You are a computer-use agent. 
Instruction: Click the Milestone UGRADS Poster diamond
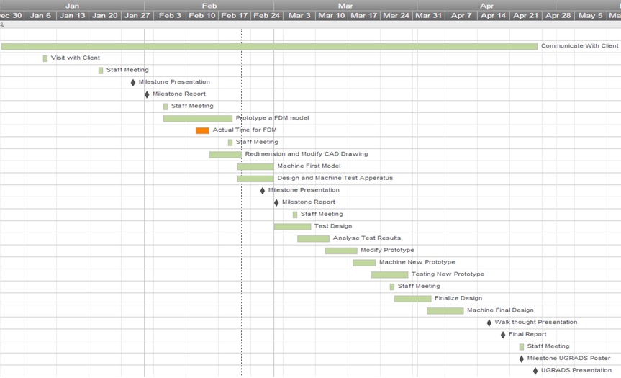[522, 359]
